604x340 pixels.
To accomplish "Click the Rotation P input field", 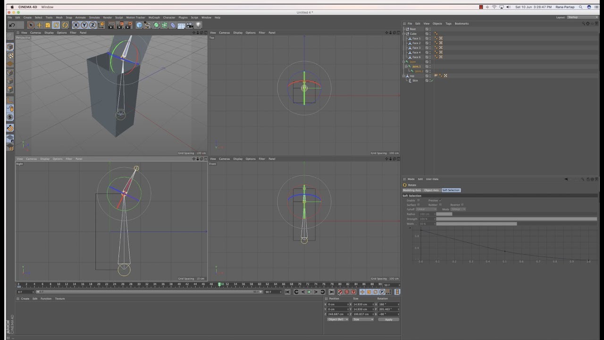I will 389,309.
